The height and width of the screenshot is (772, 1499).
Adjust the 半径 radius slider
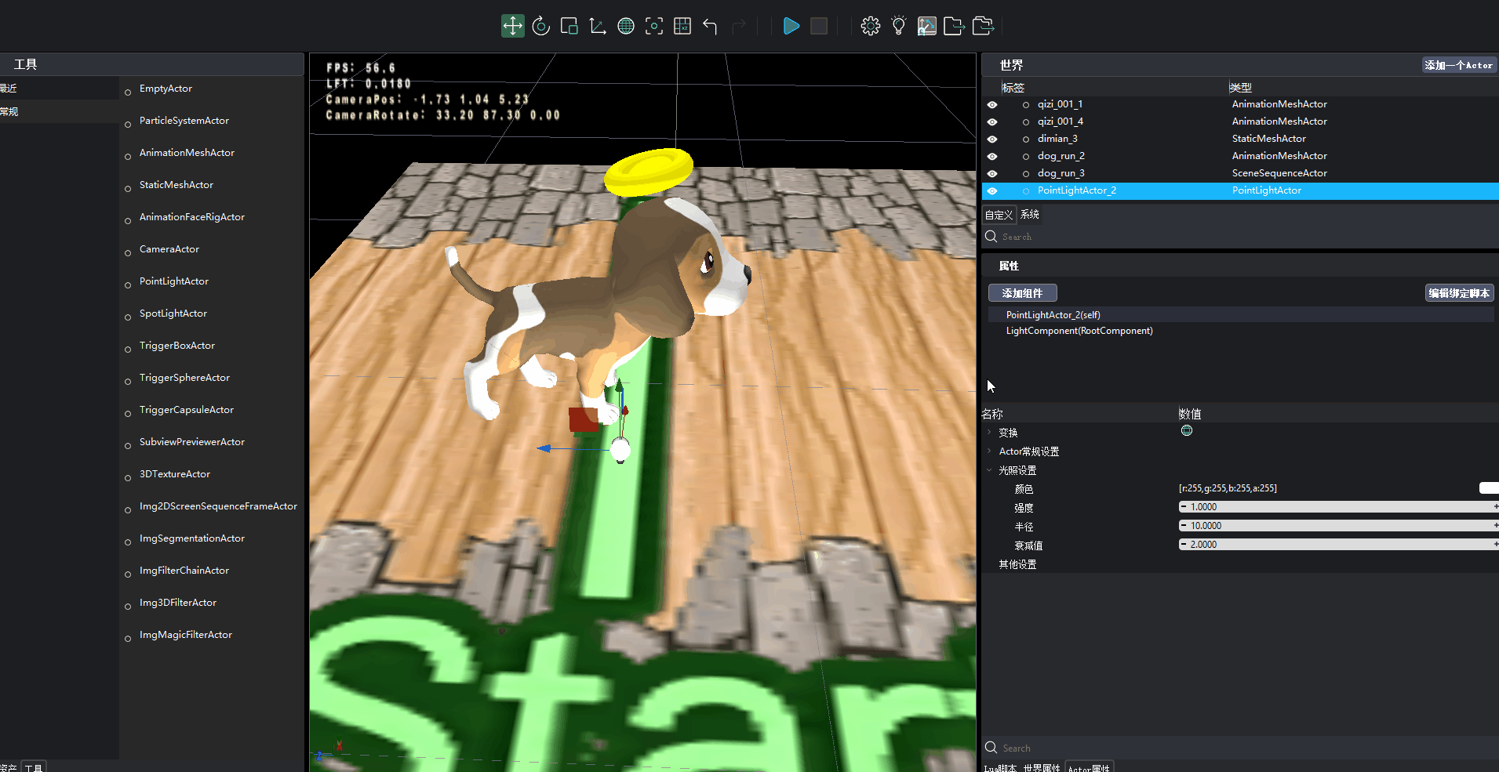pyautogui.click(x=1338, y=526)
